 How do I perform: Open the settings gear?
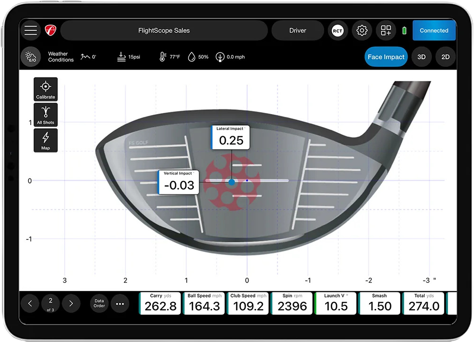[362, 30]
